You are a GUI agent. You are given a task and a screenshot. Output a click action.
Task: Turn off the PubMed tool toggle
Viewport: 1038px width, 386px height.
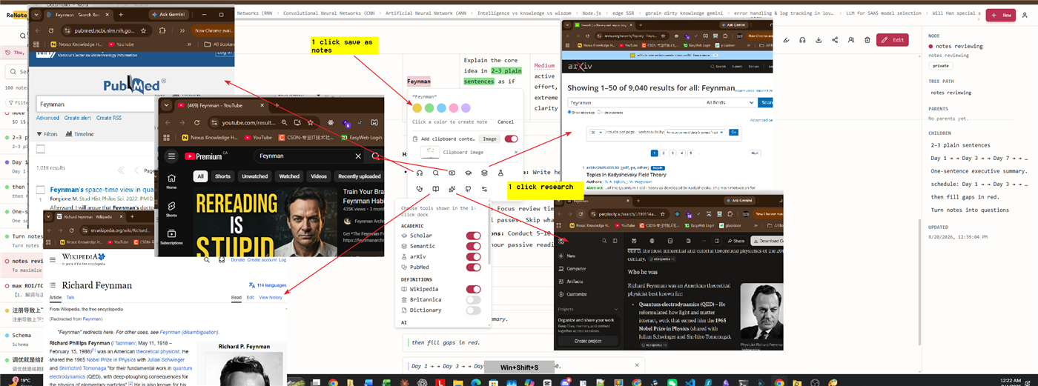click(x=473, y=267)
